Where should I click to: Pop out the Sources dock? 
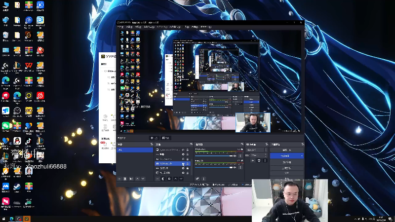tap(191, 144)
